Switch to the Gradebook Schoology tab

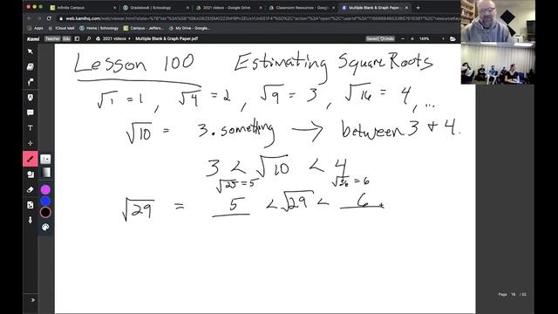[155, 8]
